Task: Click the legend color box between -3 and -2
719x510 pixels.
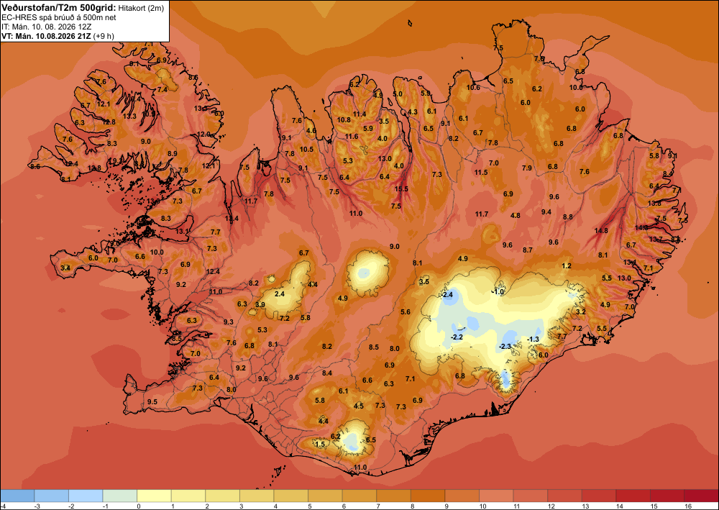Action: click(51, 496)
